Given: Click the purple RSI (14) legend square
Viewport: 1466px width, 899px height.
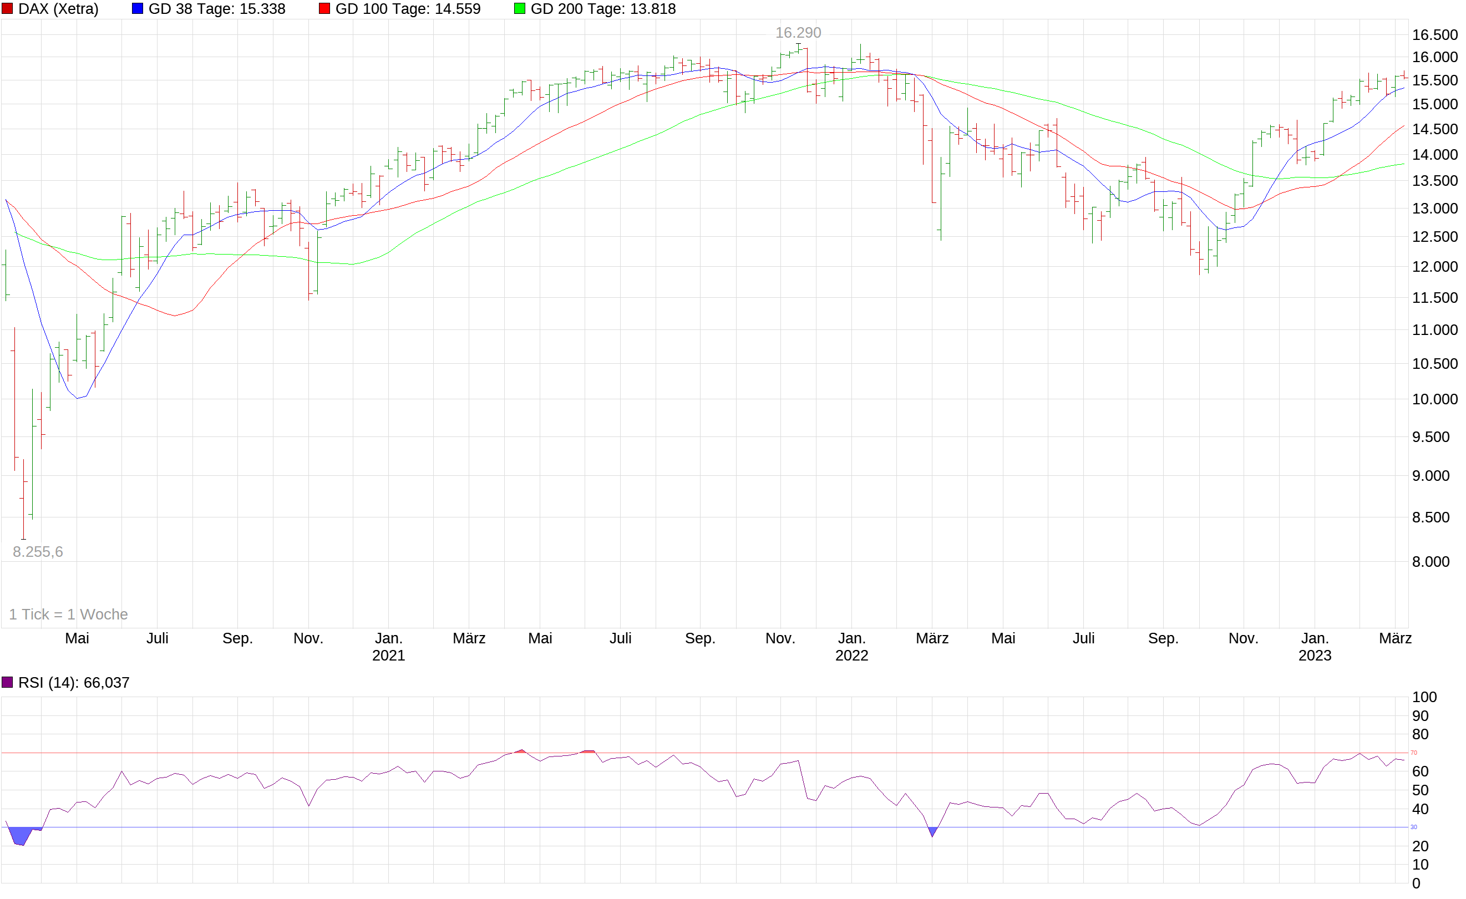Looking at the screenshot, I should tap(7, 683).
